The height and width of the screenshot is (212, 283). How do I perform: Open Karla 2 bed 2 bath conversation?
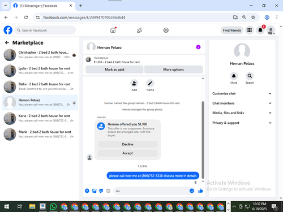tap(40, 118)
